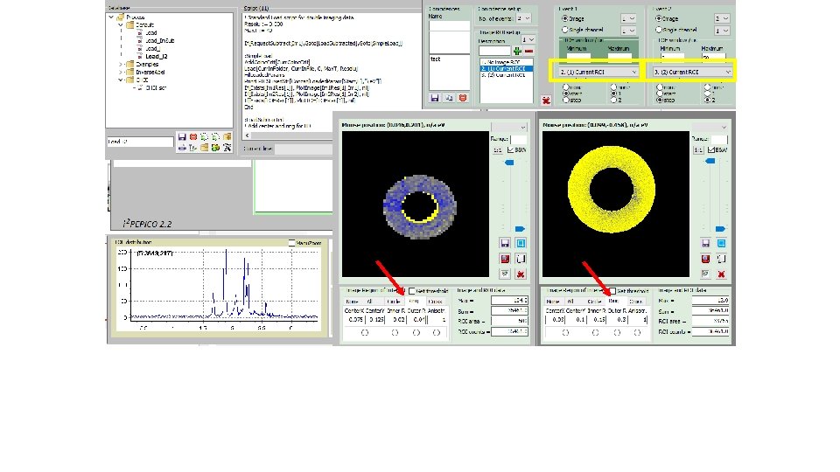
Task: Select '3. (2) Current ROI' list entry
Action: [x=503, y=75]
